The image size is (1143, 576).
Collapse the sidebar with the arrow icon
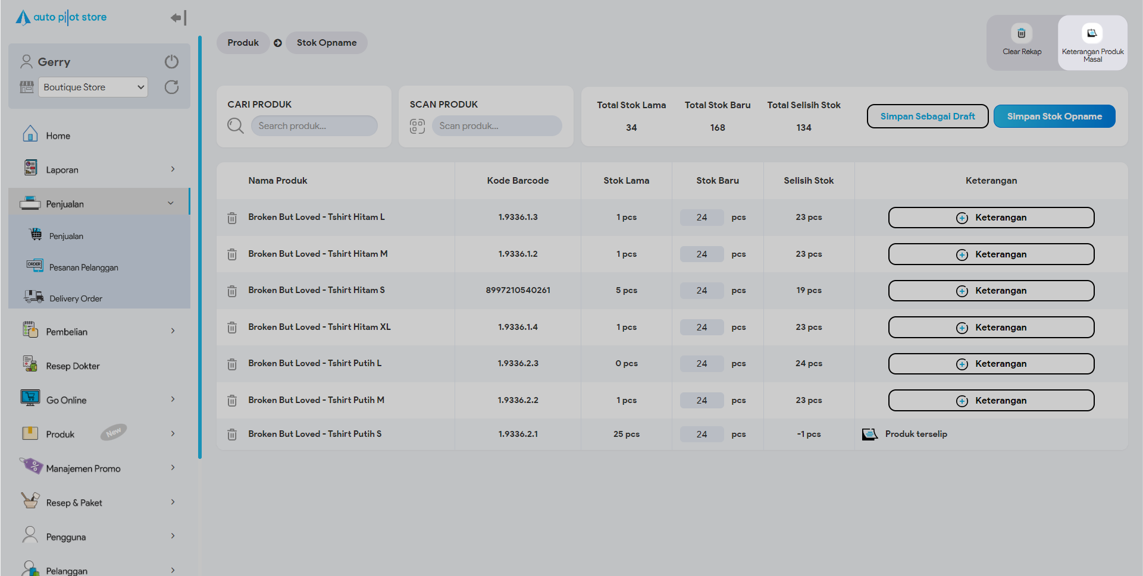point(178,18)
